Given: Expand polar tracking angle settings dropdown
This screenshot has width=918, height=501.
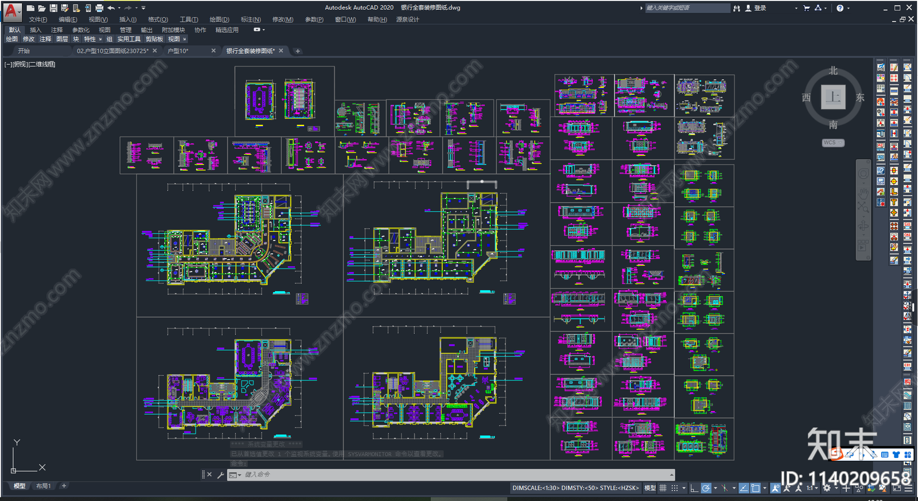Looking at the screenshot, I should [x=715, y=488].
